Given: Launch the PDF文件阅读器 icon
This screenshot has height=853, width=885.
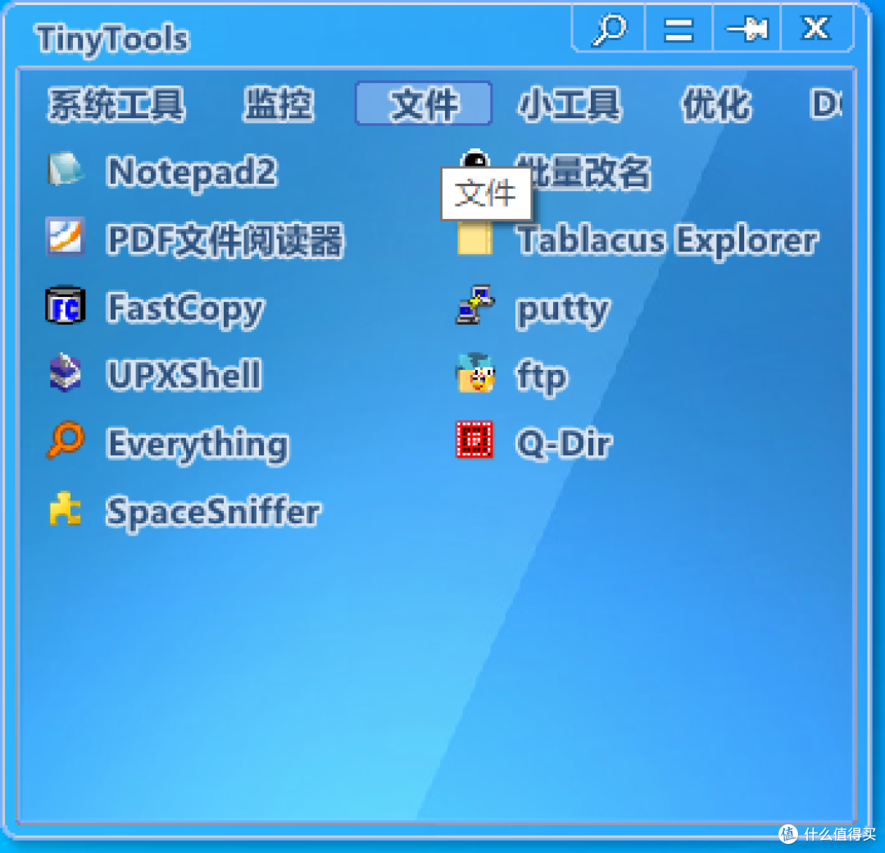Looking at the screenshot, I should 66,237.
